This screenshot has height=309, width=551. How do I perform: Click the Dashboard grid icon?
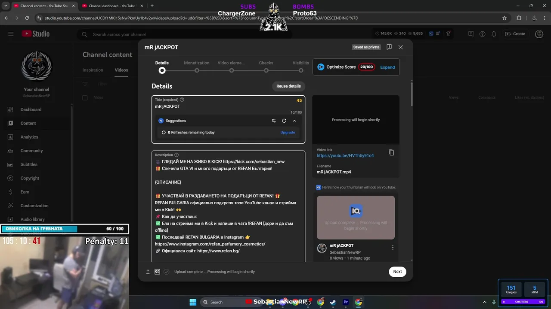(x=11, y=109)
